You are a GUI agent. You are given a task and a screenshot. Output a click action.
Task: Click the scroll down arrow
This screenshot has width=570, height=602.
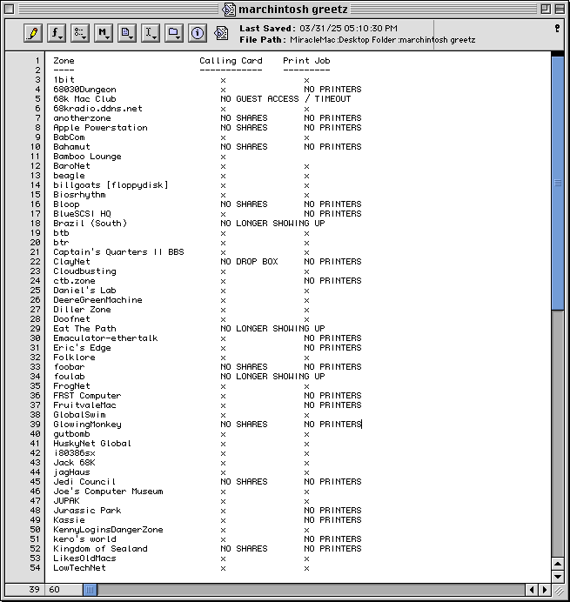(x=557, y=576)
